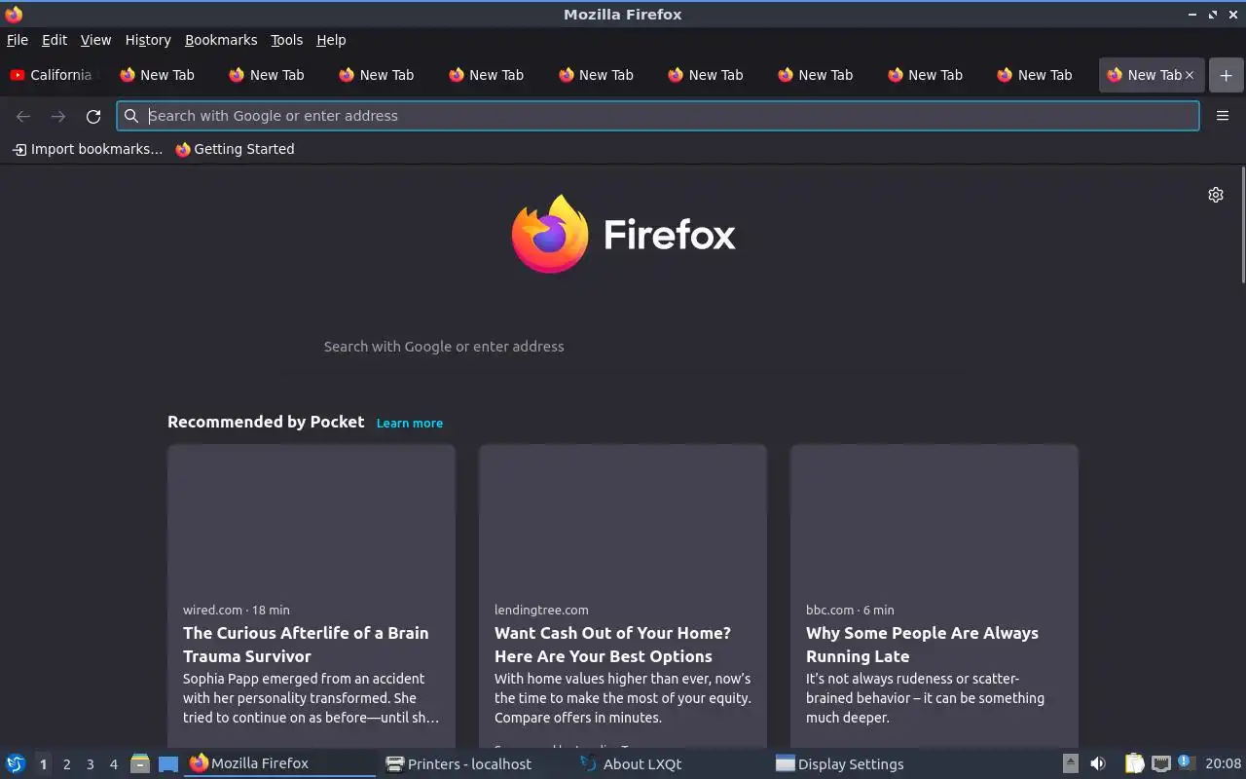Click the Reload page button
Viewport: 1246px width, 779px height.
tap(93, 116)
